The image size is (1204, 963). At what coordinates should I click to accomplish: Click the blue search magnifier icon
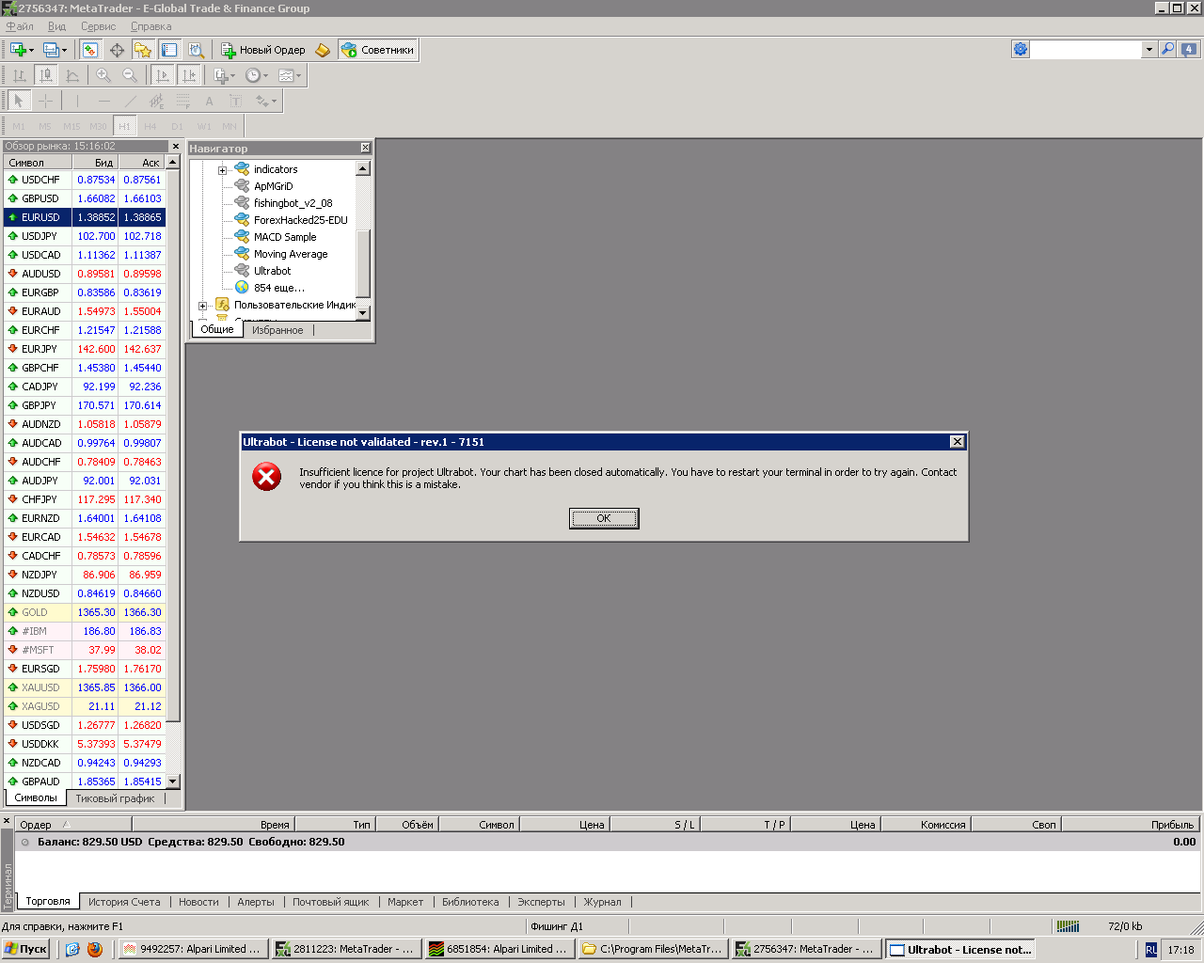1167,49
